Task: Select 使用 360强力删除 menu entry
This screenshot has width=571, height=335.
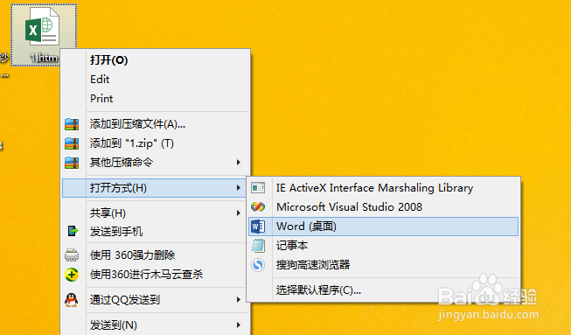Action: pyautogui.click(x=133, y=255)
